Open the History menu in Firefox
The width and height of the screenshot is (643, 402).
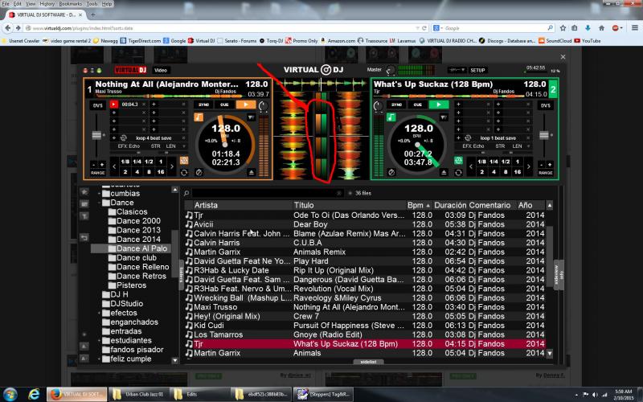click(x=47, y=4)
